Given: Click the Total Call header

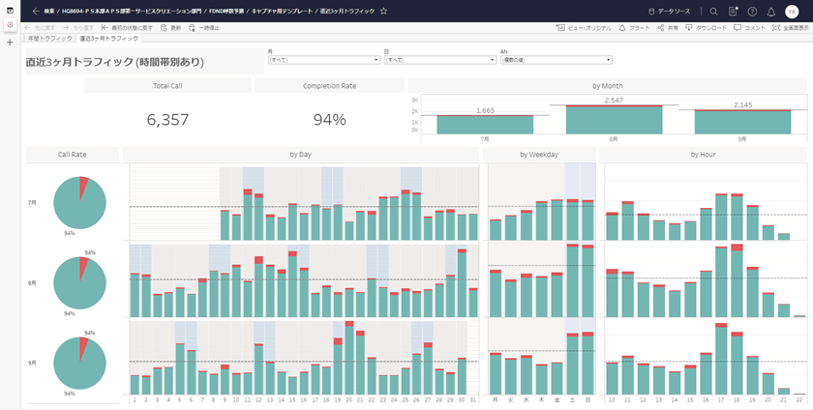Looking at the screenshot, I should pos(167,86).
